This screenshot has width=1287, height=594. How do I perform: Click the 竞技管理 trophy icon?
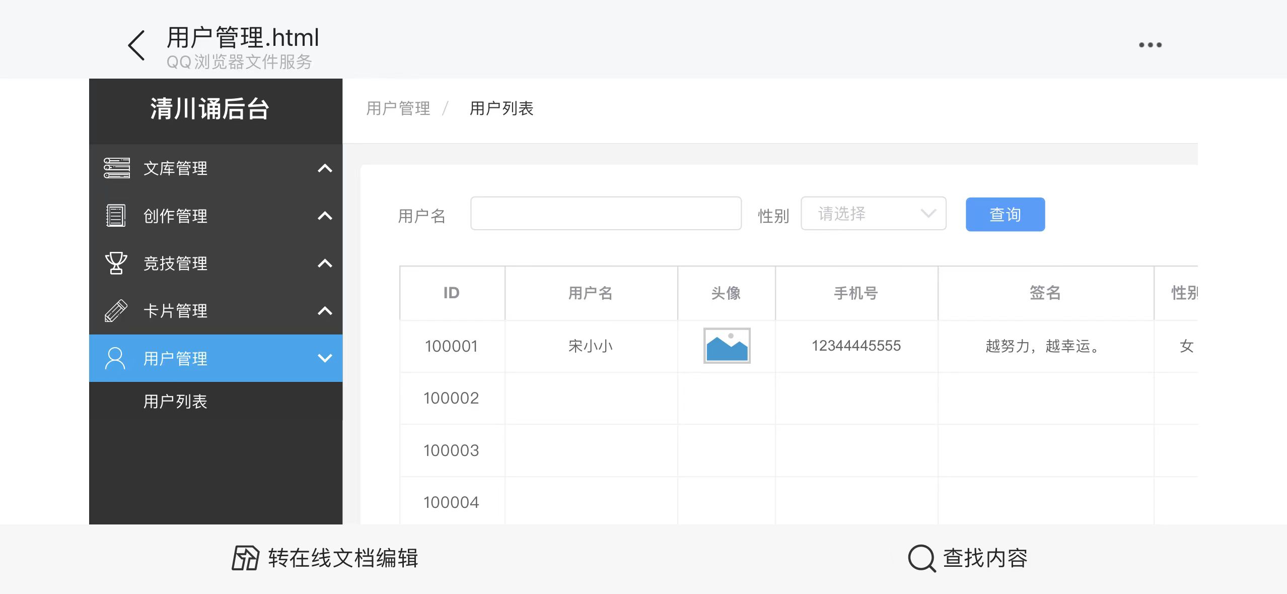coord(116,263)
